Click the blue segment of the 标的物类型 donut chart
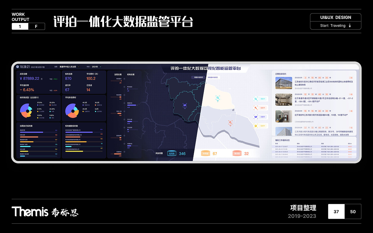Image resolution: width=373 pixels, height=233 pixels. (24, 107)
